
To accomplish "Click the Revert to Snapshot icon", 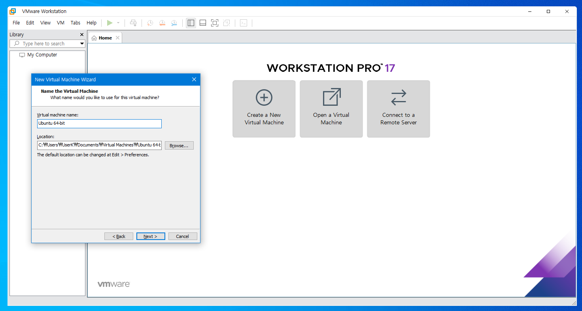I will click(x=162, y=23).
